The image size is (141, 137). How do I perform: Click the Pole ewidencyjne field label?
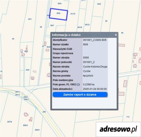point(63,80)
